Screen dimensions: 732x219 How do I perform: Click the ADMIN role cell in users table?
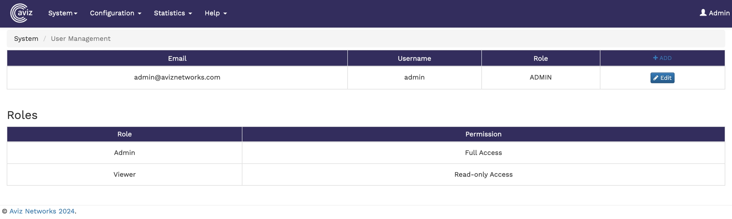(540, 77)
